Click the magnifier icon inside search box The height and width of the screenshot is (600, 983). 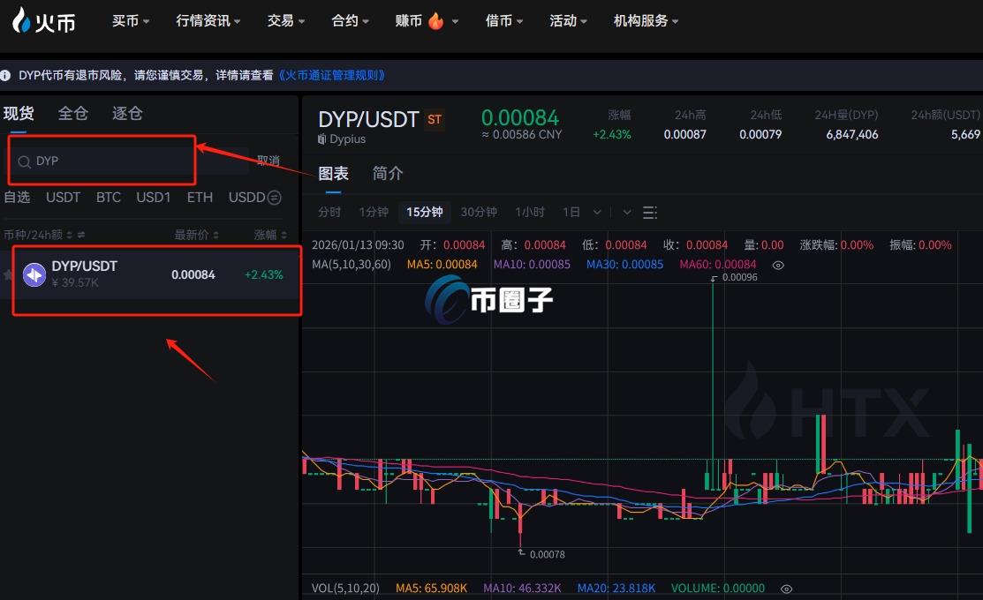click(x=24, y=161)
